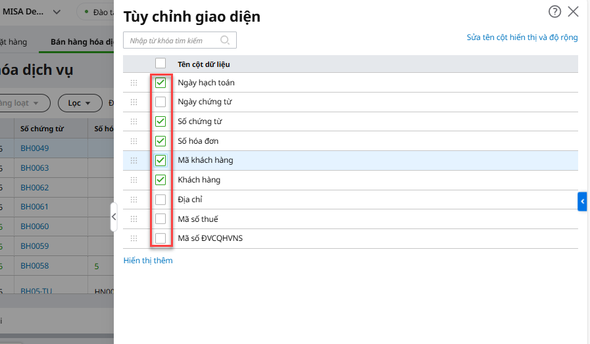
Task: Click drag handle beside Địa chỉ
Action: coord(134,200)
